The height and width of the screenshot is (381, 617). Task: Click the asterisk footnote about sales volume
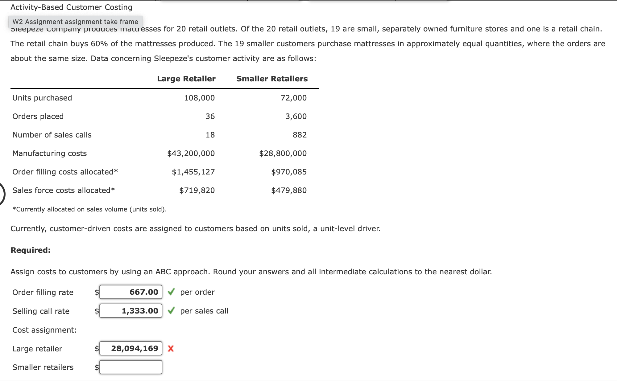(x=89, y=209)
